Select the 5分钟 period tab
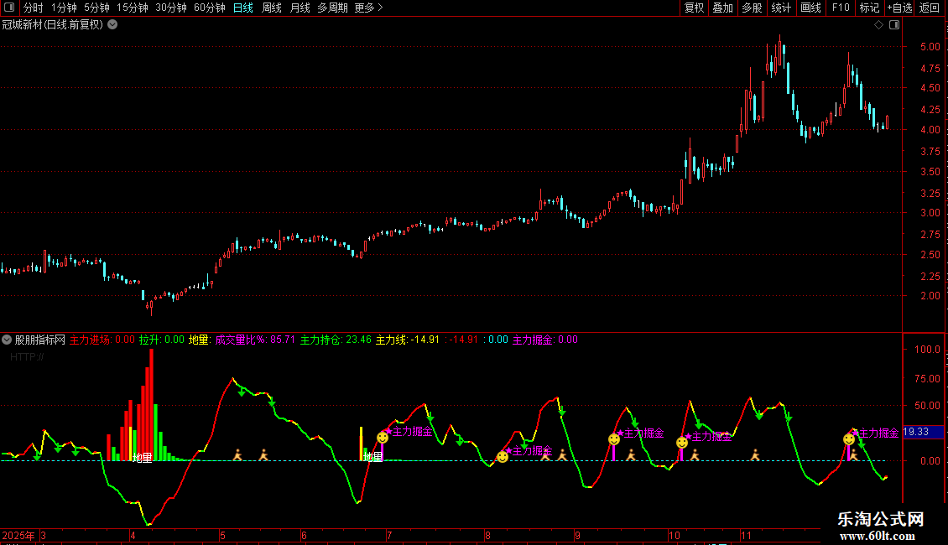Image resolution: width=948 pixels, height=545 pixels. [x=96, y=8]
